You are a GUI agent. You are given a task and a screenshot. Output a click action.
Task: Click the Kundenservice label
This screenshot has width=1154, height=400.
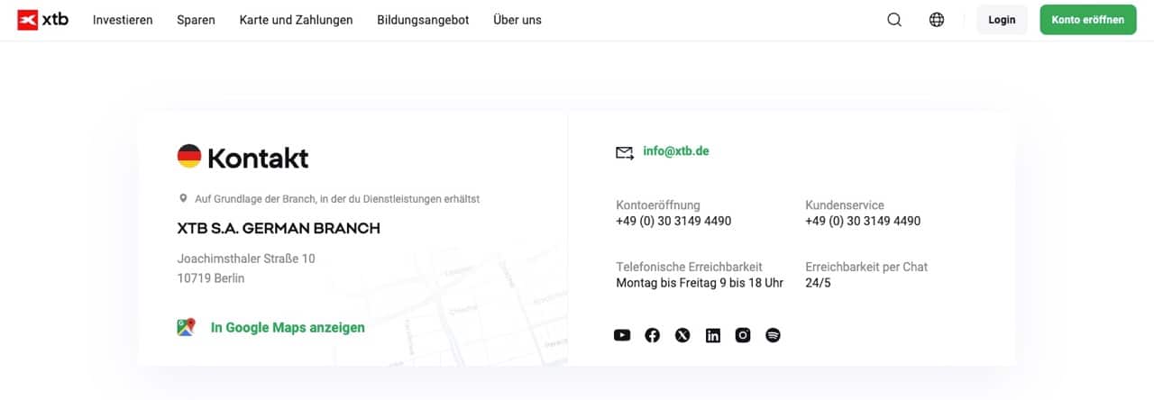pos(845,205)
